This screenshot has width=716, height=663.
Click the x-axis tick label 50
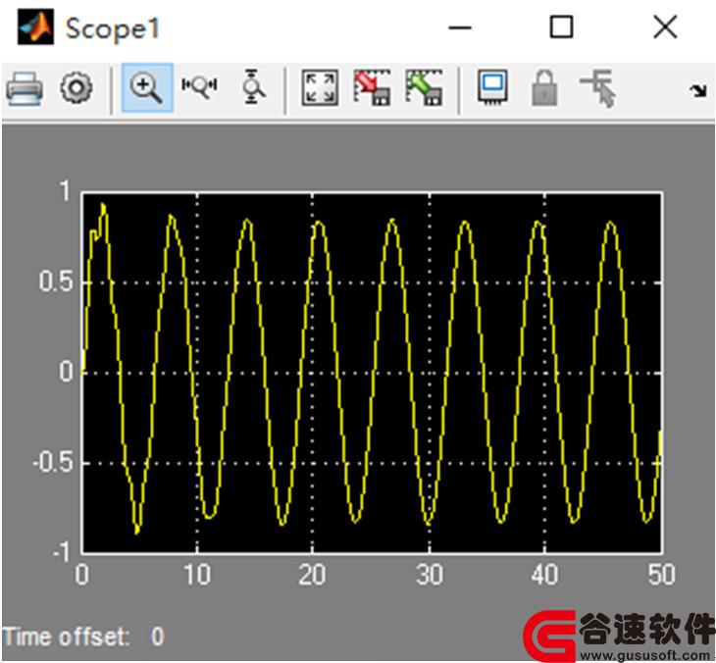coord(662,575)
